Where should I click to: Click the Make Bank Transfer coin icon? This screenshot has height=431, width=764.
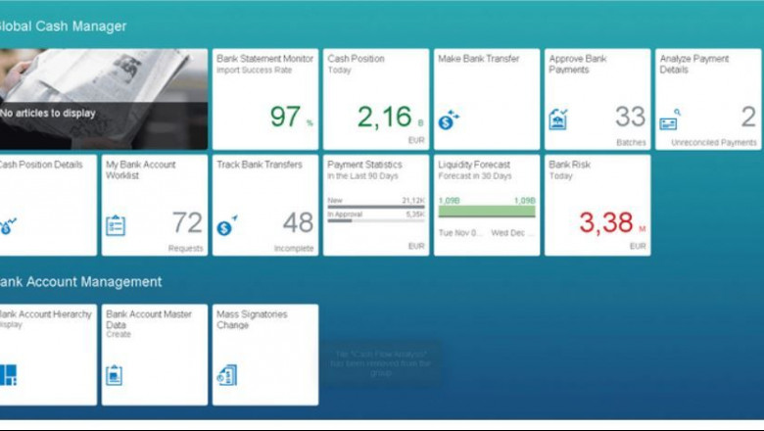click(449, 120)
